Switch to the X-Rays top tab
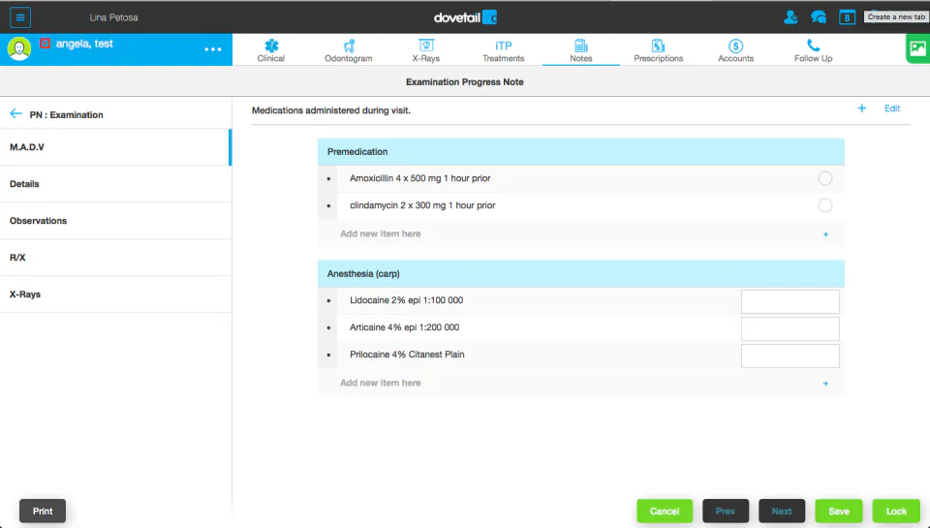Screen dimensions: 930x528 click(426, 49)
